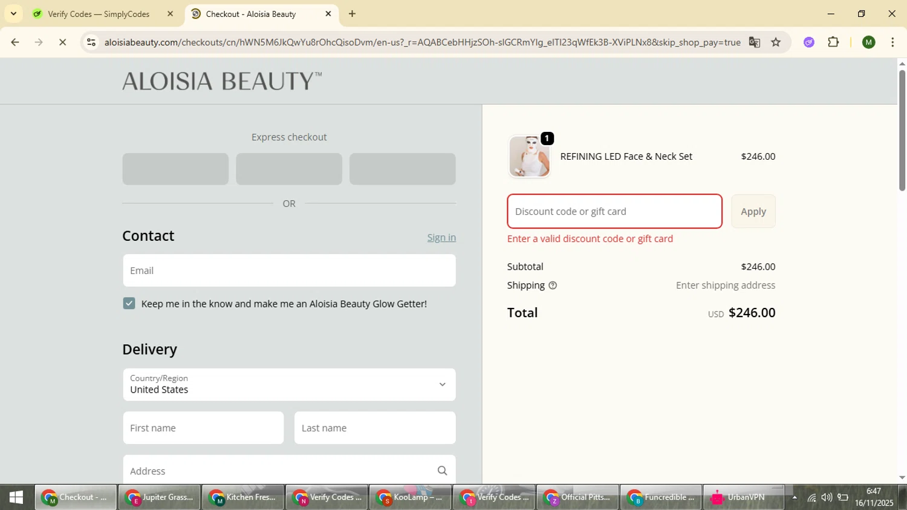
Task: Click the Subtotal $246.00 amount
Action: (758, 267)
